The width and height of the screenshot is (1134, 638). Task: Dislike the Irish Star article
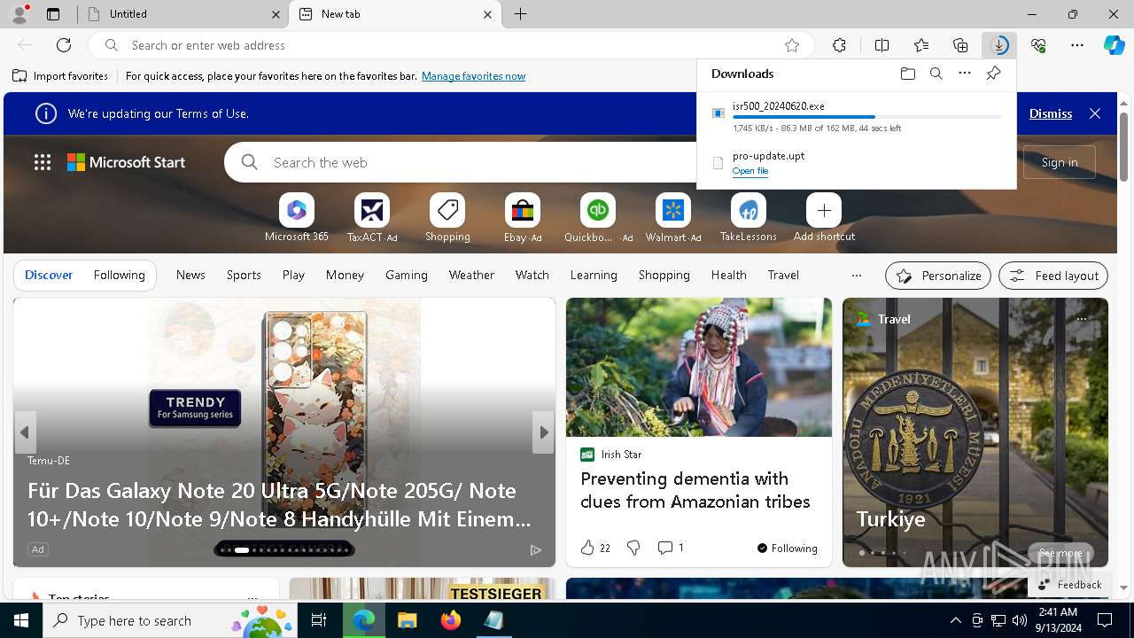pyautogui.click(x=633, y=549)
